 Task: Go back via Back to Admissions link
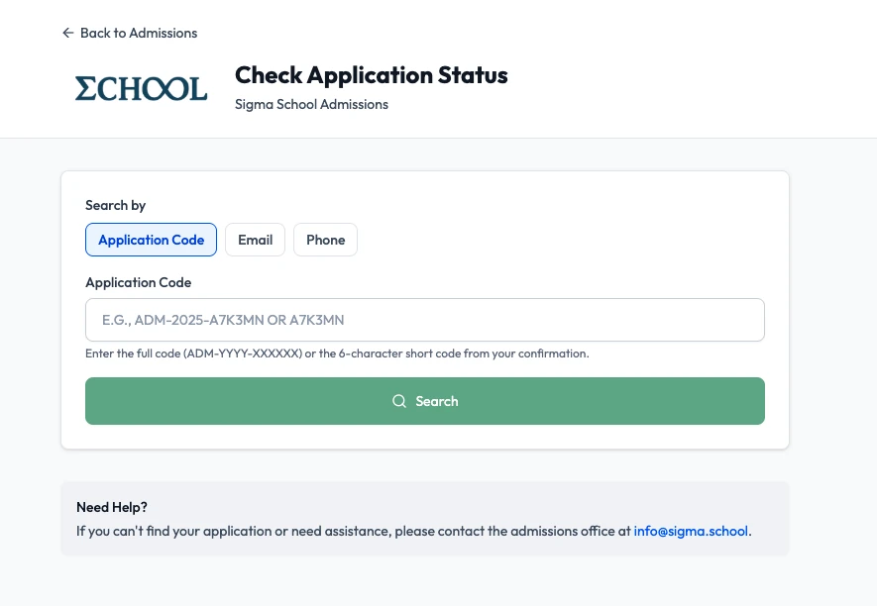click(x=130, y=33)
